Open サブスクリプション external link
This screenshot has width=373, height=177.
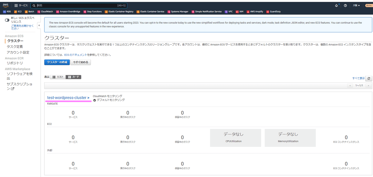coord(20,86)
